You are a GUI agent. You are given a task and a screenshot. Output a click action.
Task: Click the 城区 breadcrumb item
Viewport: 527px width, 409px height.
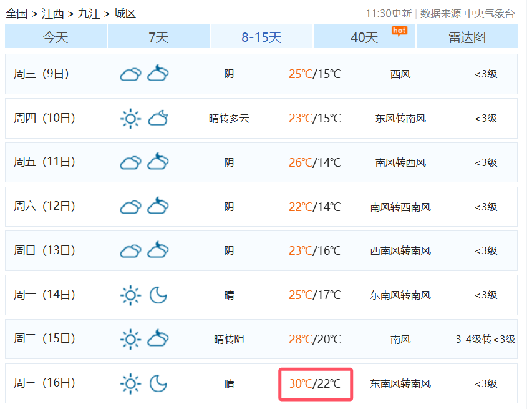point(125,14)
